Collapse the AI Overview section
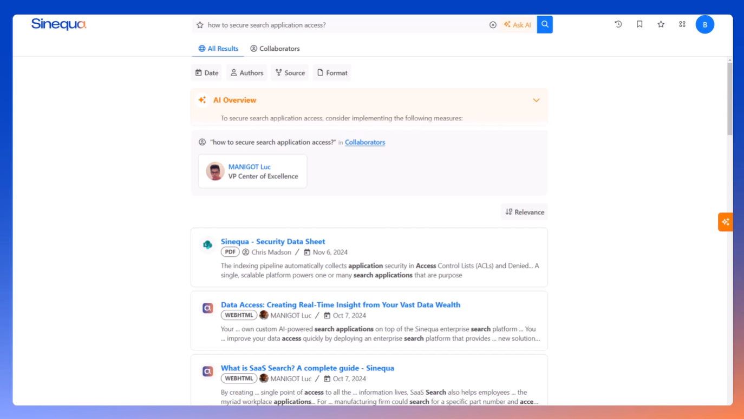This screenshot has height=419, width=744. tap(536, 100)
